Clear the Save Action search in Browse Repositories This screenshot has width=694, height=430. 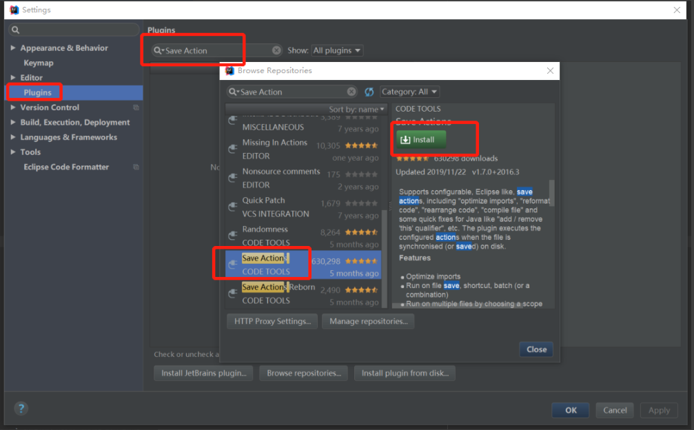coord(351,92)
